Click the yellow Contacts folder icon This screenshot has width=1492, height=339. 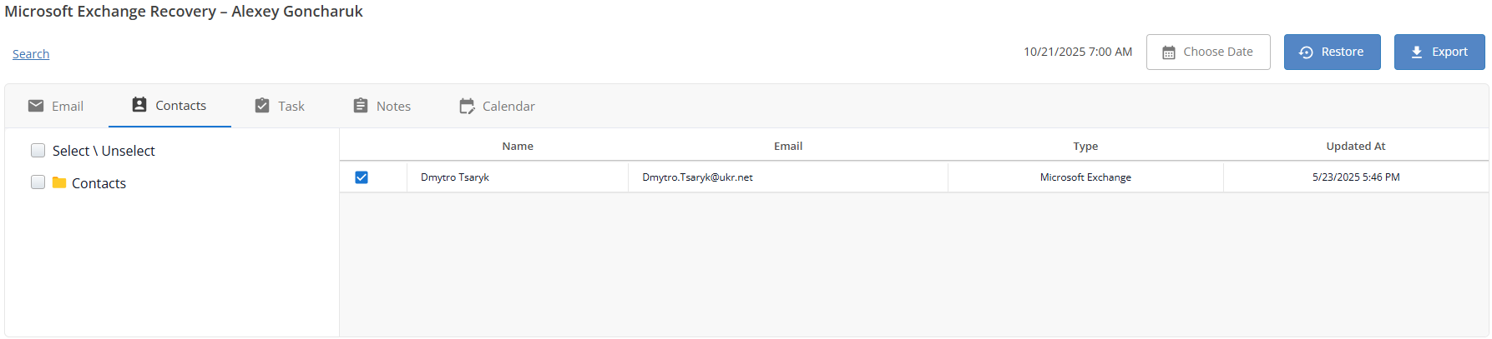59,182
